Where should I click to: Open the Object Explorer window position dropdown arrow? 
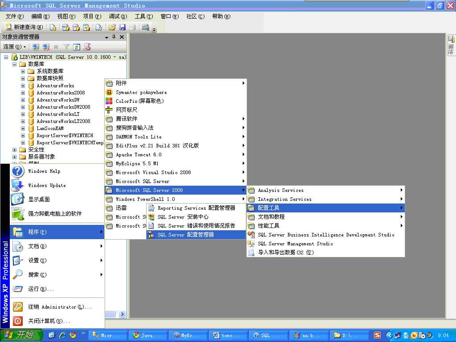(106, 37)
